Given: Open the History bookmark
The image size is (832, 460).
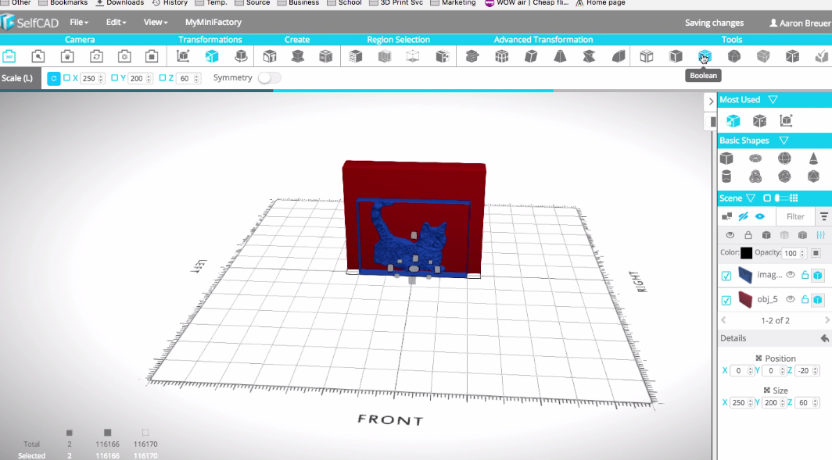Looking at the screenshot, I should point(170,2).
